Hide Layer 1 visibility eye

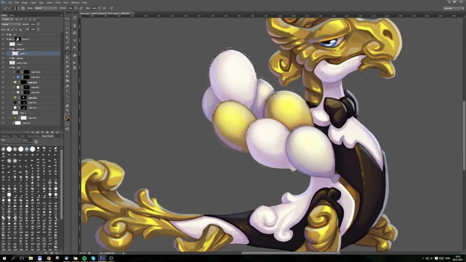(x=3, y=113)
